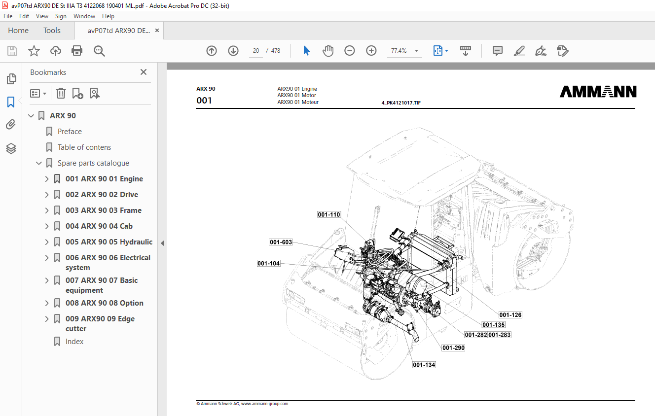Zoom out with the minus icon
The image size is (655, 416).
tap(350, 51)
